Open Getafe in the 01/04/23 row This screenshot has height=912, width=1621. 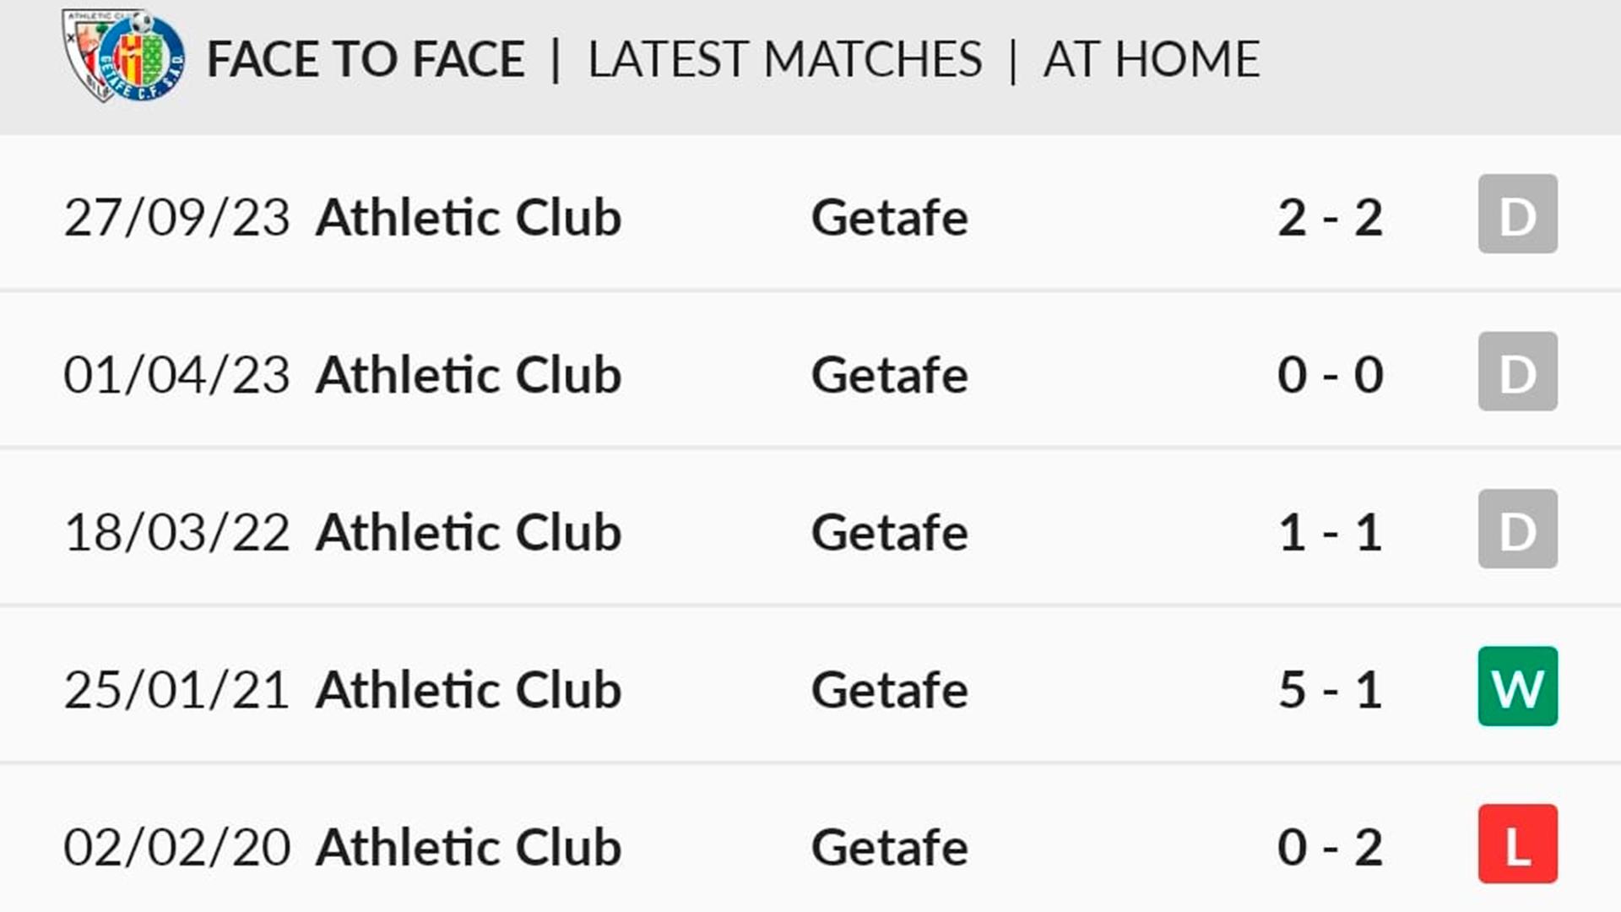click(889, 375)
